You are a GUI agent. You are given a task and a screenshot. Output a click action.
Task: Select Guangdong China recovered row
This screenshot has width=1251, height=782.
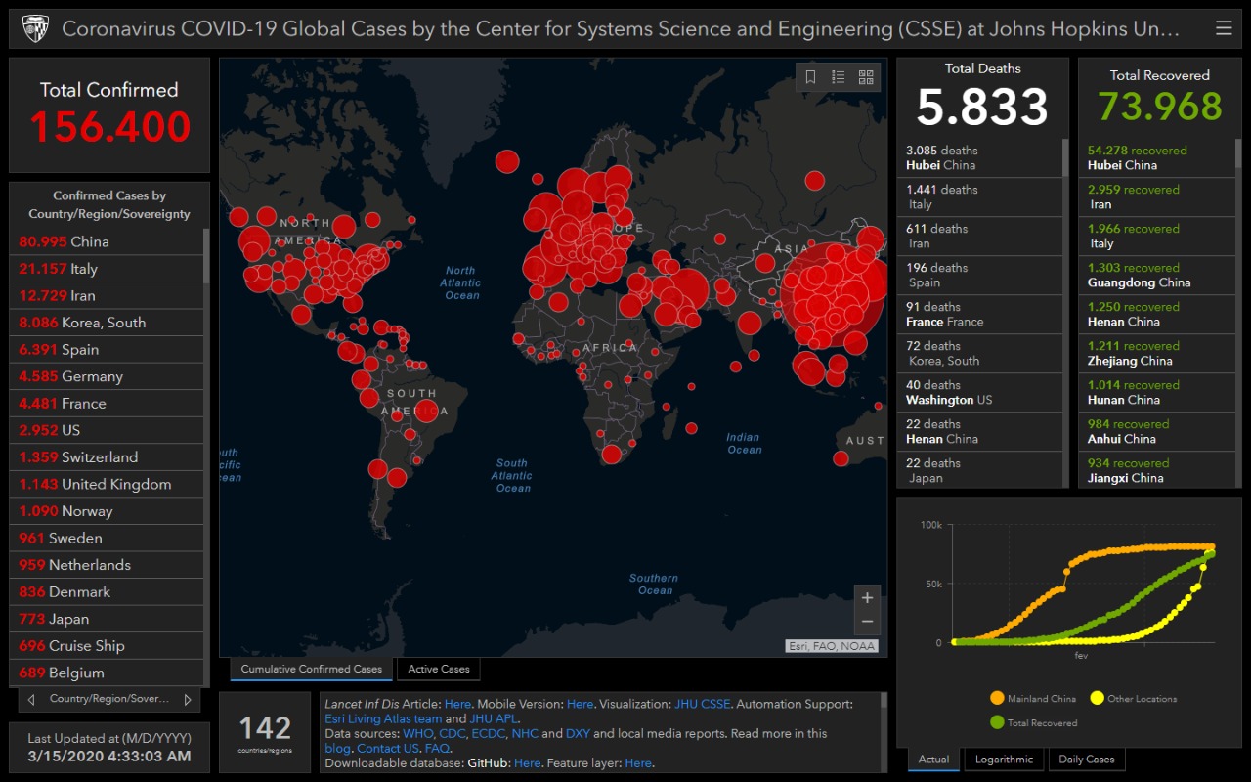pos(1157,275)
